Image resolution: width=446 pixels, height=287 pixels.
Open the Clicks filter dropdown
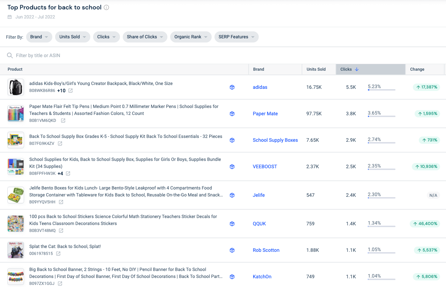point(106,37)
